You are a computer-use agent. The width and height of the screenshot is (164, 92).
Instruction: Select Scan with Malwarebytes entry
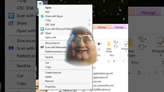pos(56,47)
